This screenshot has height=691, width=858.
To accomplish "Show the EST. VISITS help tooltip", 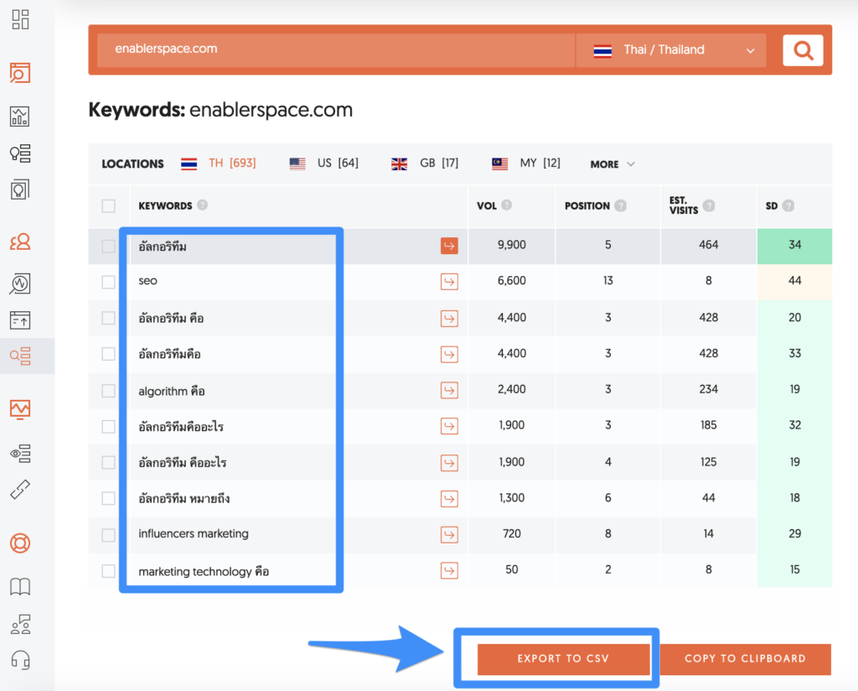I will [709, 205].
